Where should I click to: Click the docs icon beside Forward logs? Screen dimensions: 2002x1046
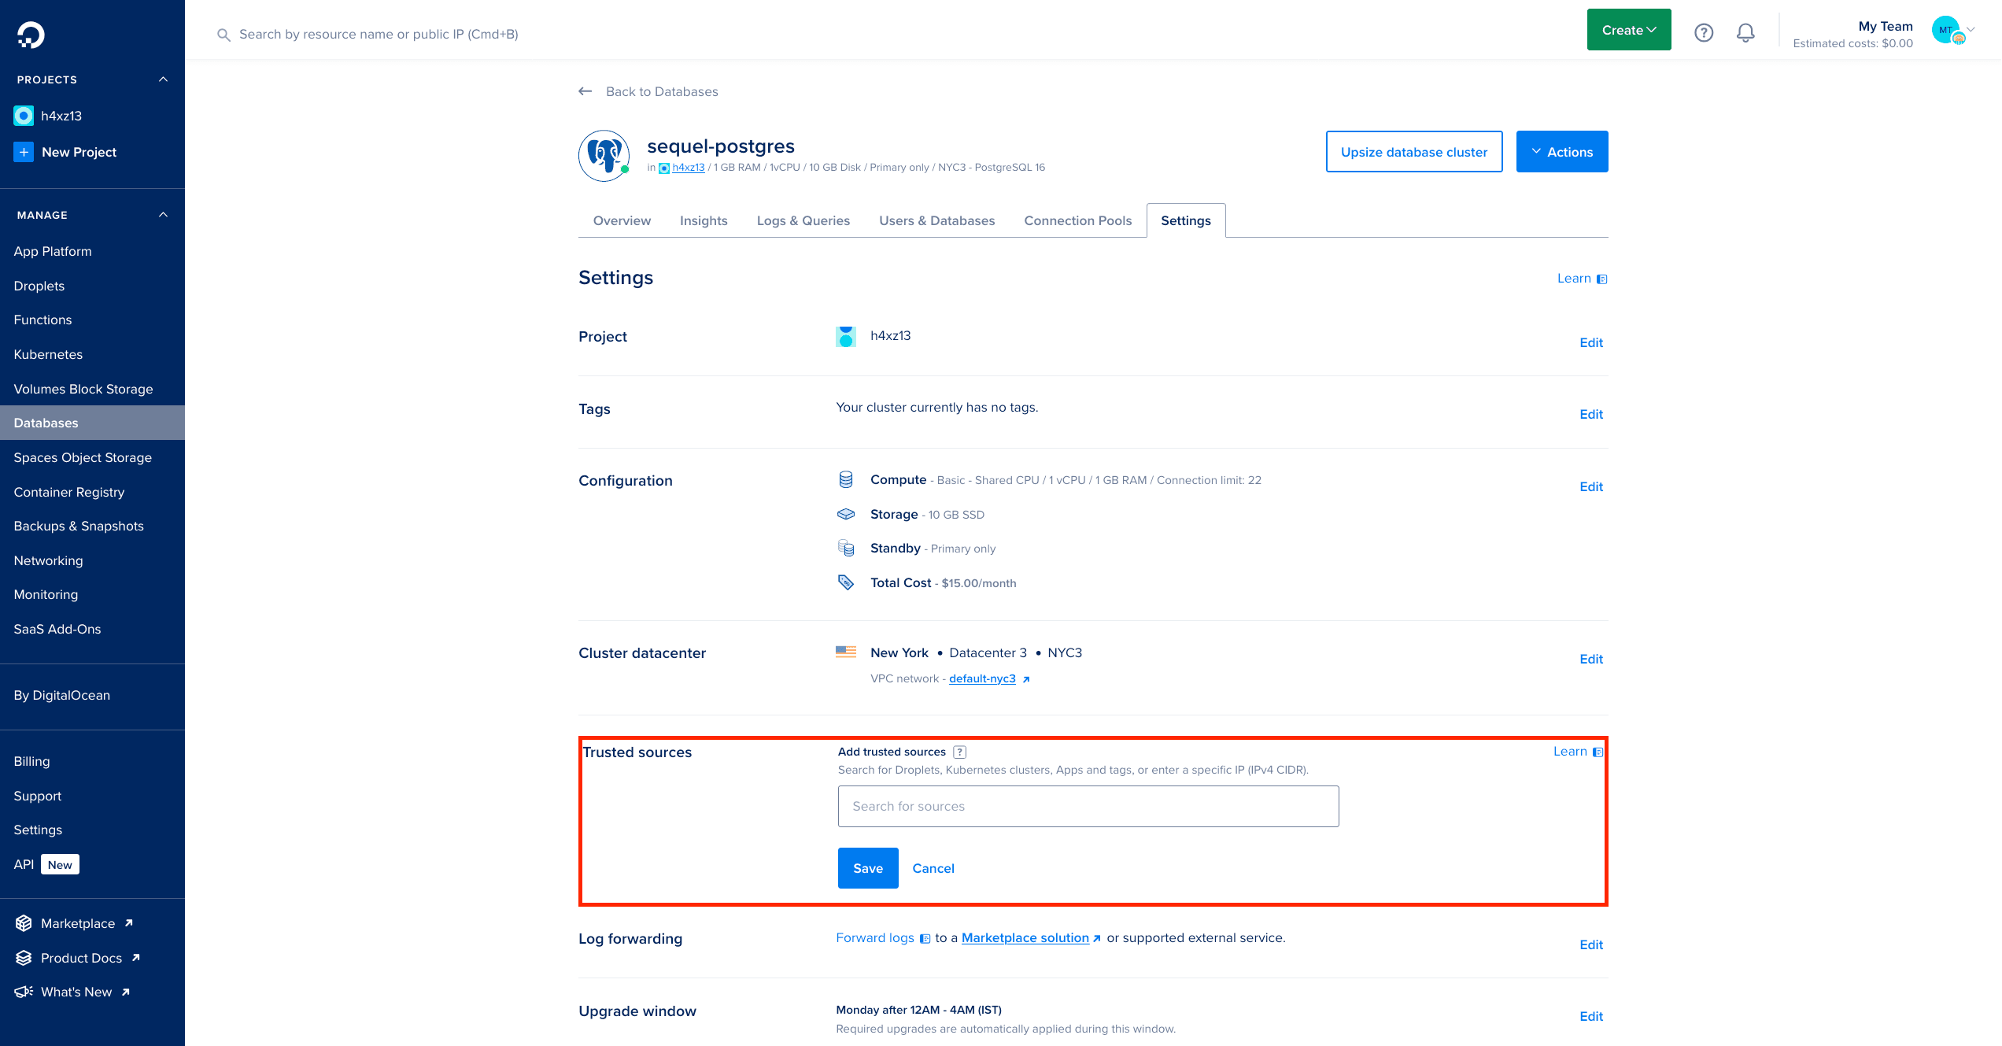(x=925, y=938)
